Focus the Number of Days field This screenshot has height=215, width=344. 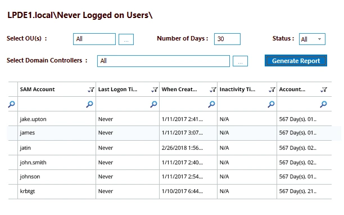pos(227,39)
